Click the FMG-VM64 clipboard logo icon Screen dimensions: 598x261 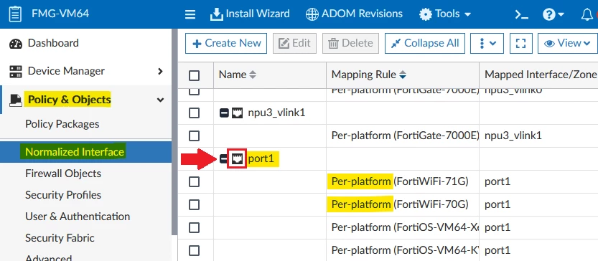click(x=15, y=14)
